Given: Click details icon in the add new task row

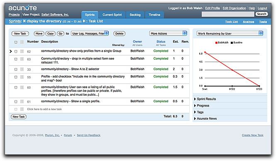Looking at the screenshot, I should 22,109.
